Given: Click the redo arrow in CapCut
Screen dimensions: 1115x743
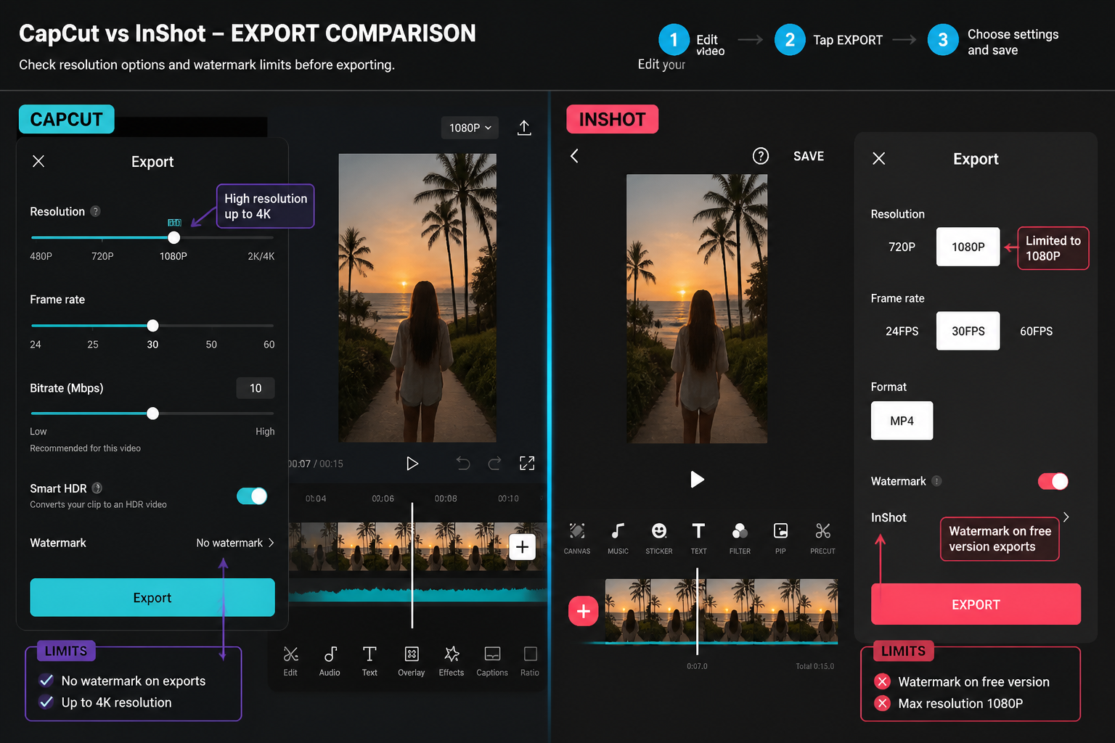Looking at the screenshot, I should tap(494, 463).
